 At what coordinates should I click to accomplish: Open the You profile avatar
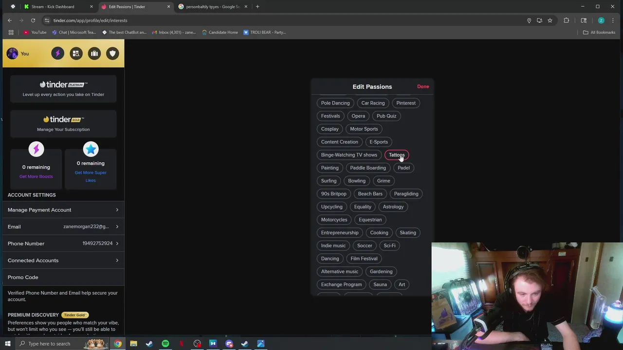click(12, 53)
